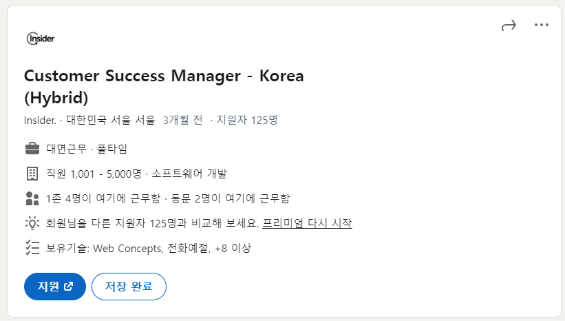Click the Insider. company name text

40,120
